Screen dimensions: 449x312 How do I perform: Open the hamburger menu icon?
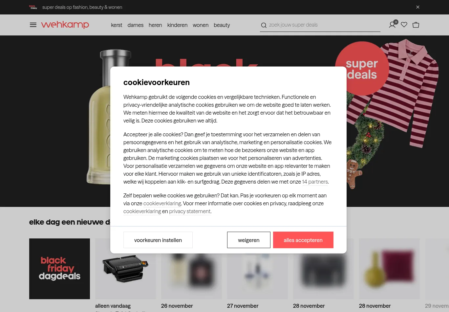point(33,25)
